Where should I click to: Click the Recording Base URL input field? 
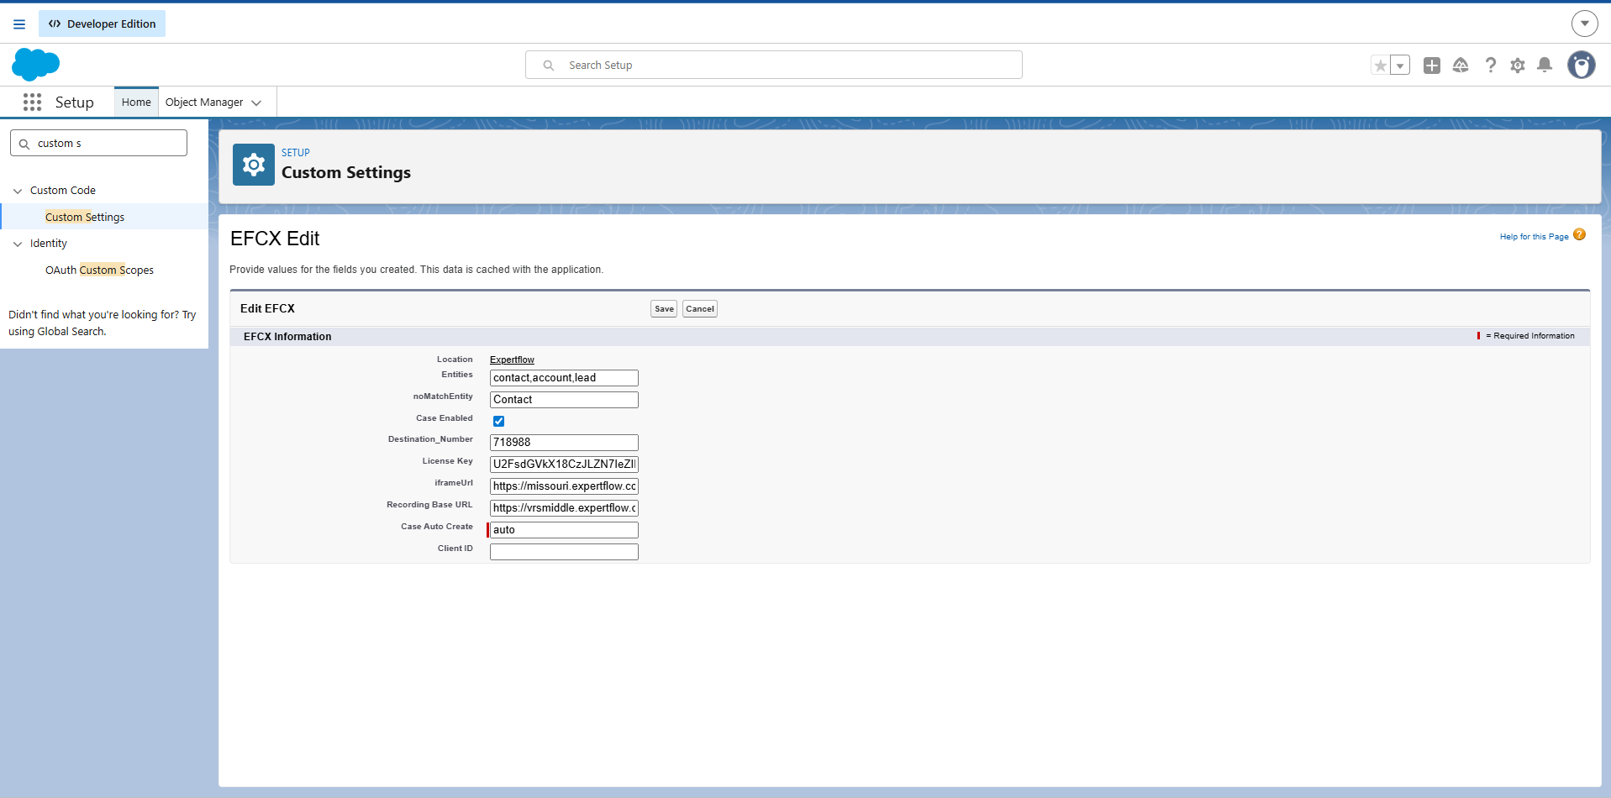pos(564,508)
